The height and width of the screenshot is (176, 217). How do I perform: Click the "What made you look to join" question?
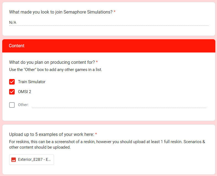[x=61, y=12]
